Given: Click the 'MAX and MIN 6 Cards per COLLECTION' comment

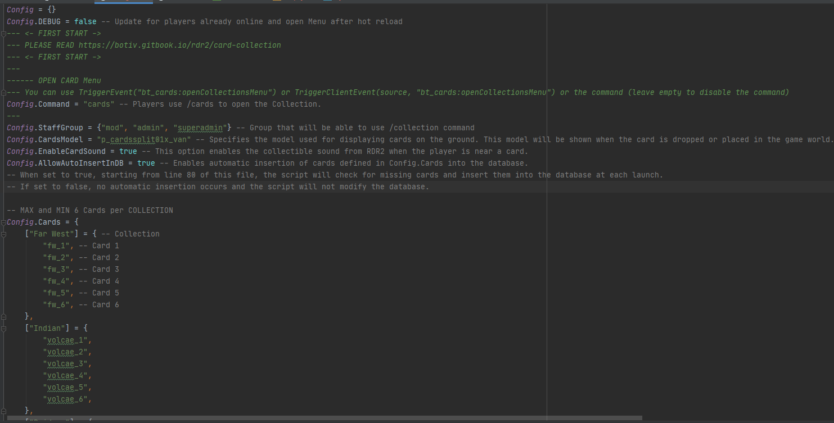Looking at the screenshot, I should click(x=90, y=210).
